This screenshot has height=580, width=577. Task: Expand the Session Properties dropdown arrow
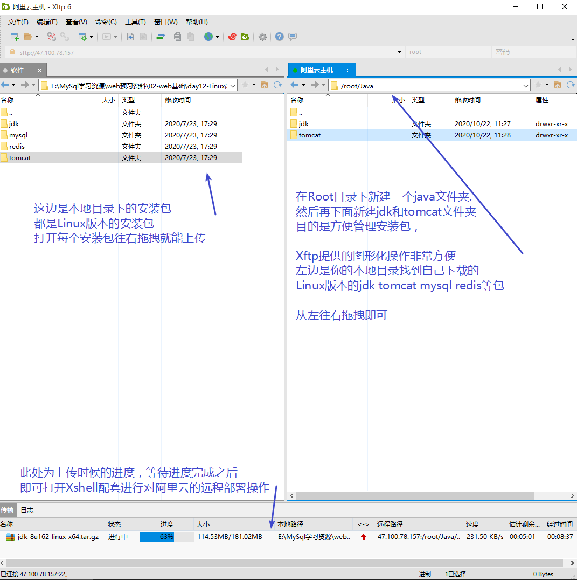pyautogui.click(x=91, y=37)
